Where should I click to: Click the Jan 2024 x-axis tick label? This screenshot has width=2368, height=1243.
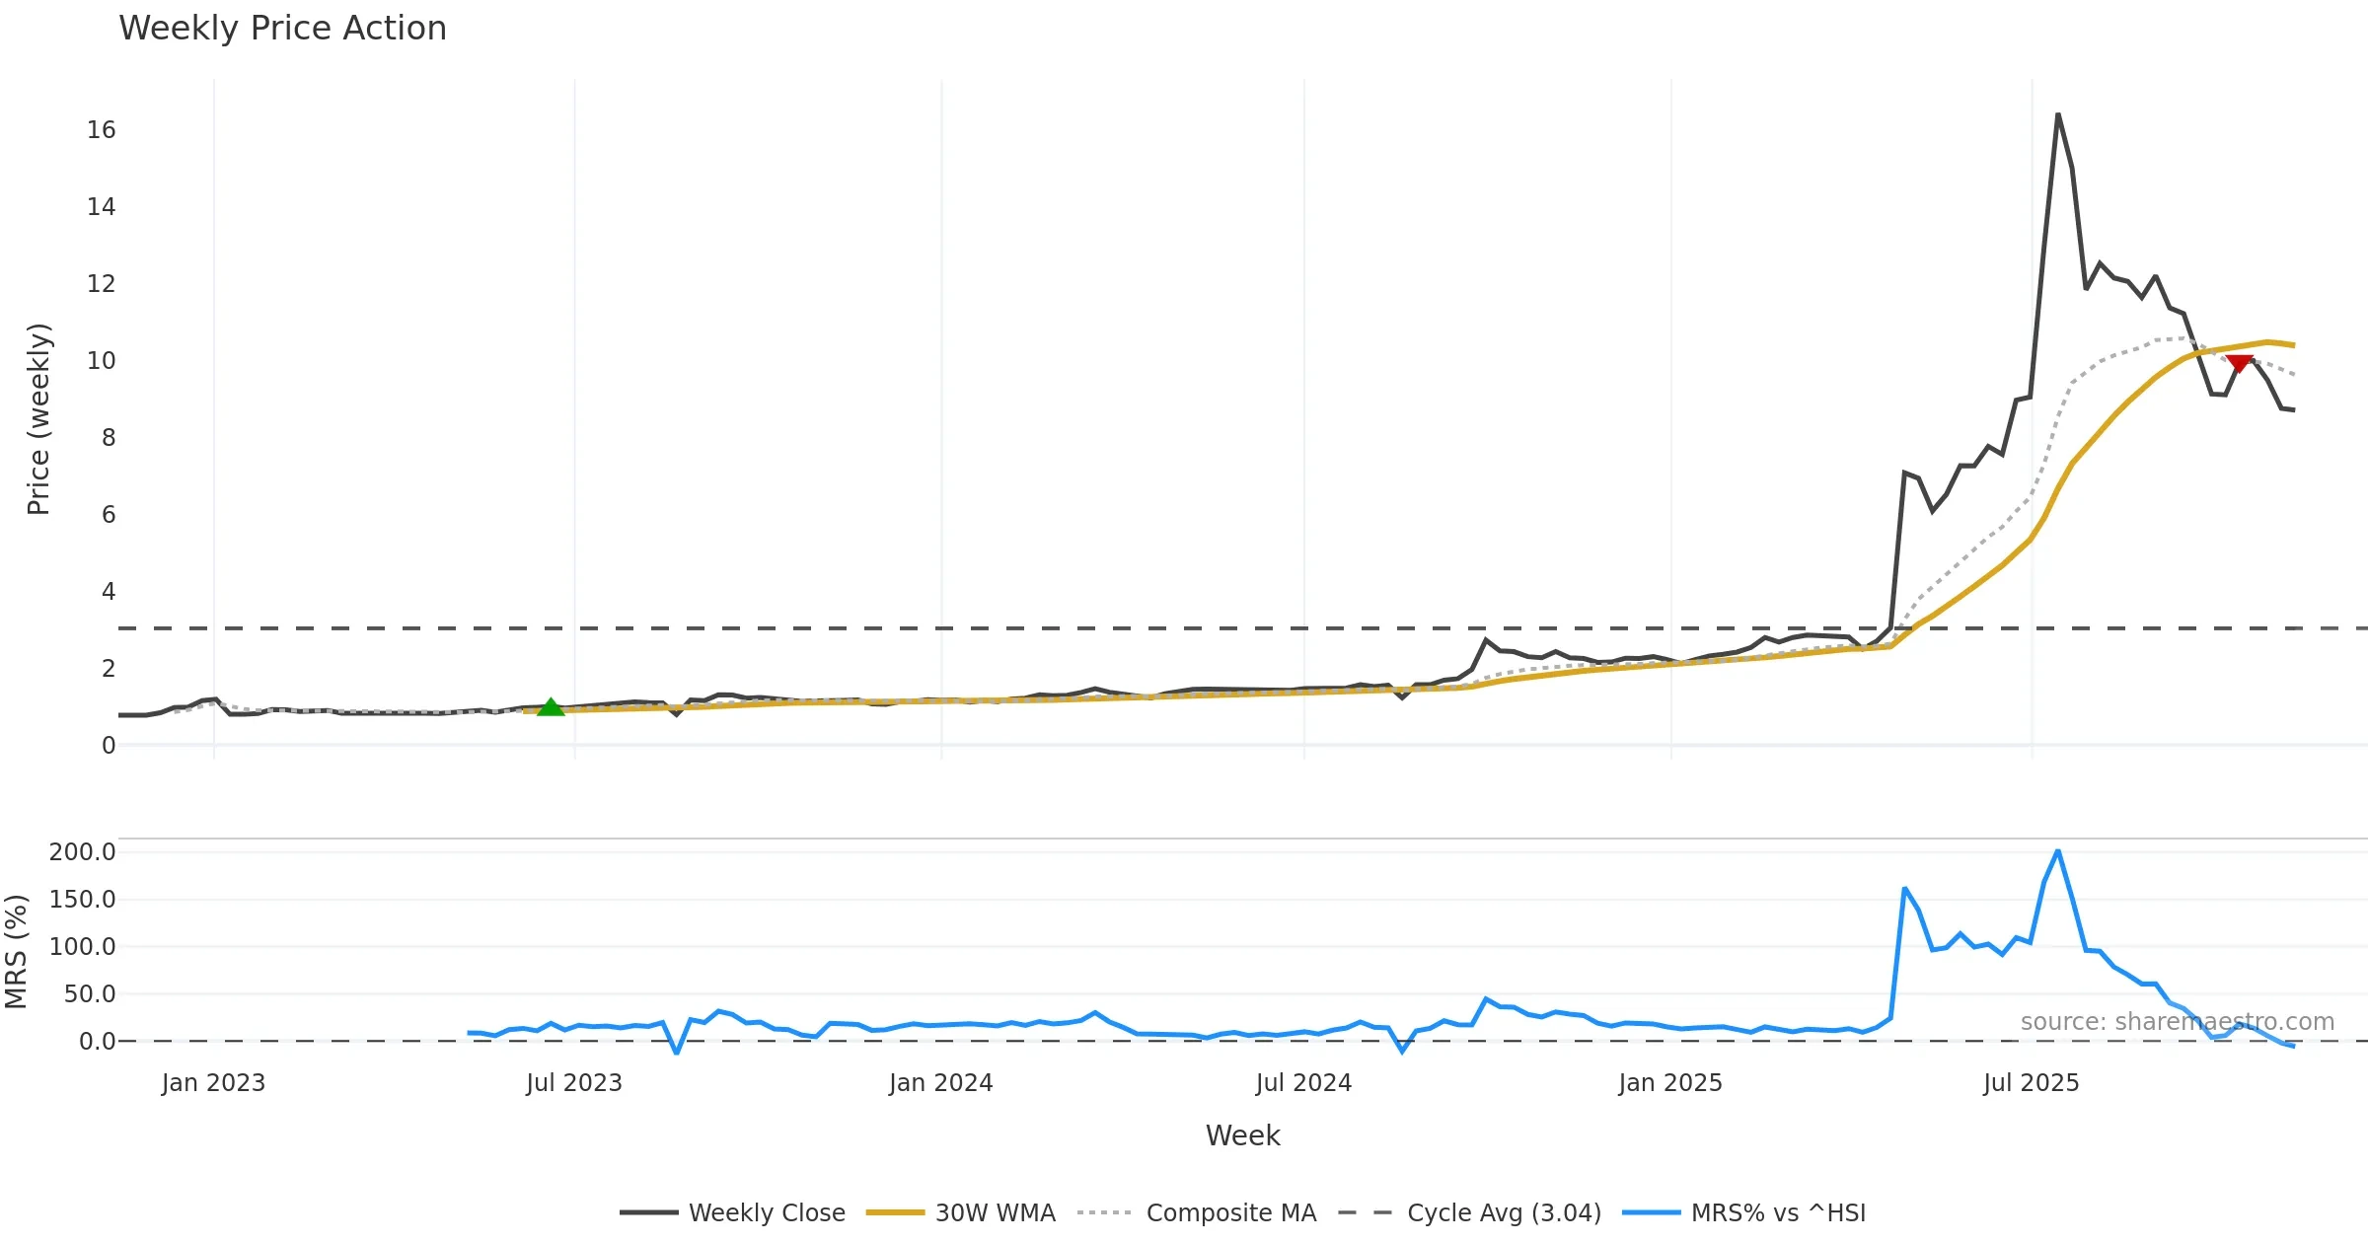(940, 1082)
